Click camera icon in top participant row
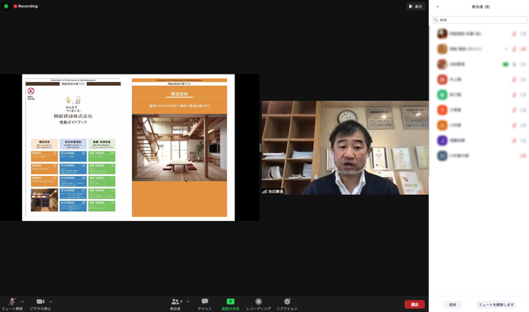529x312 pixels. [523, 34]
